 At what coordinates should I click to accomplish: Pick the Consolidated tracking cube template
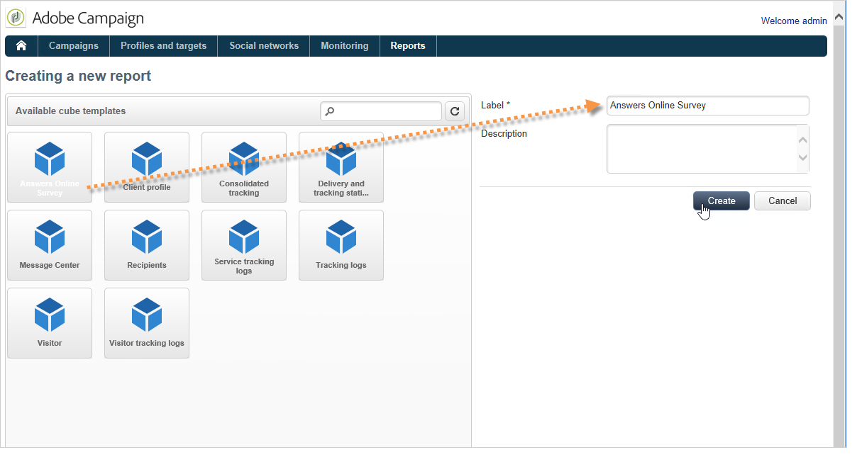(244, 167)
